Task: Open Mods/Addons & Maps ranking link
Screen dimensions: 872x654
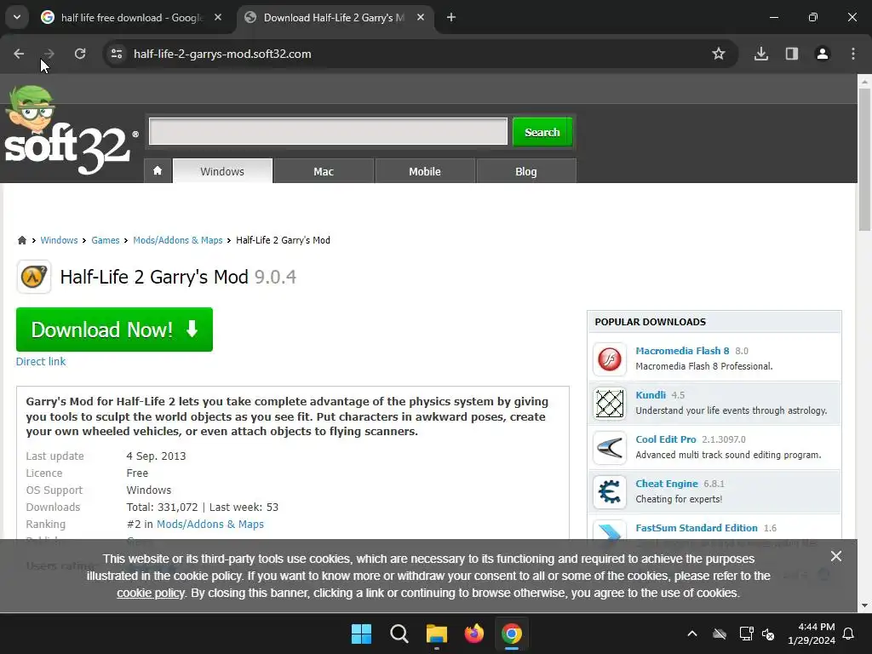Action: (x=210, y=524)
